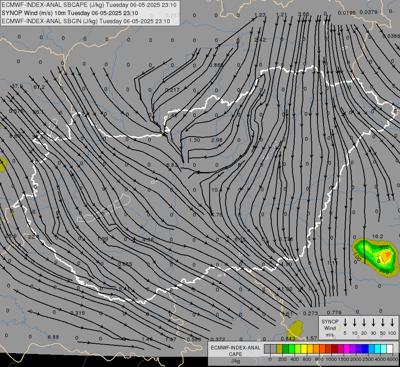
Task: Click the 3.66 value at map top
Action: coord(304,15)
